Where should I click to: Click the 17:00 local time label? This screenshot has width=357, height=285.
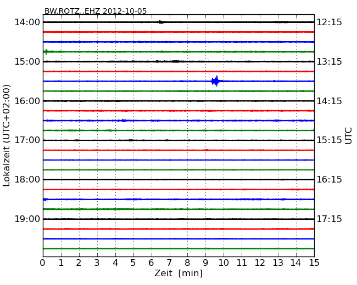27,140
